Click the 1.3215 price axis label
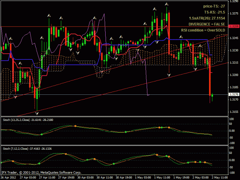Viewport: 240px width, 180px height. tap(234, 63)
